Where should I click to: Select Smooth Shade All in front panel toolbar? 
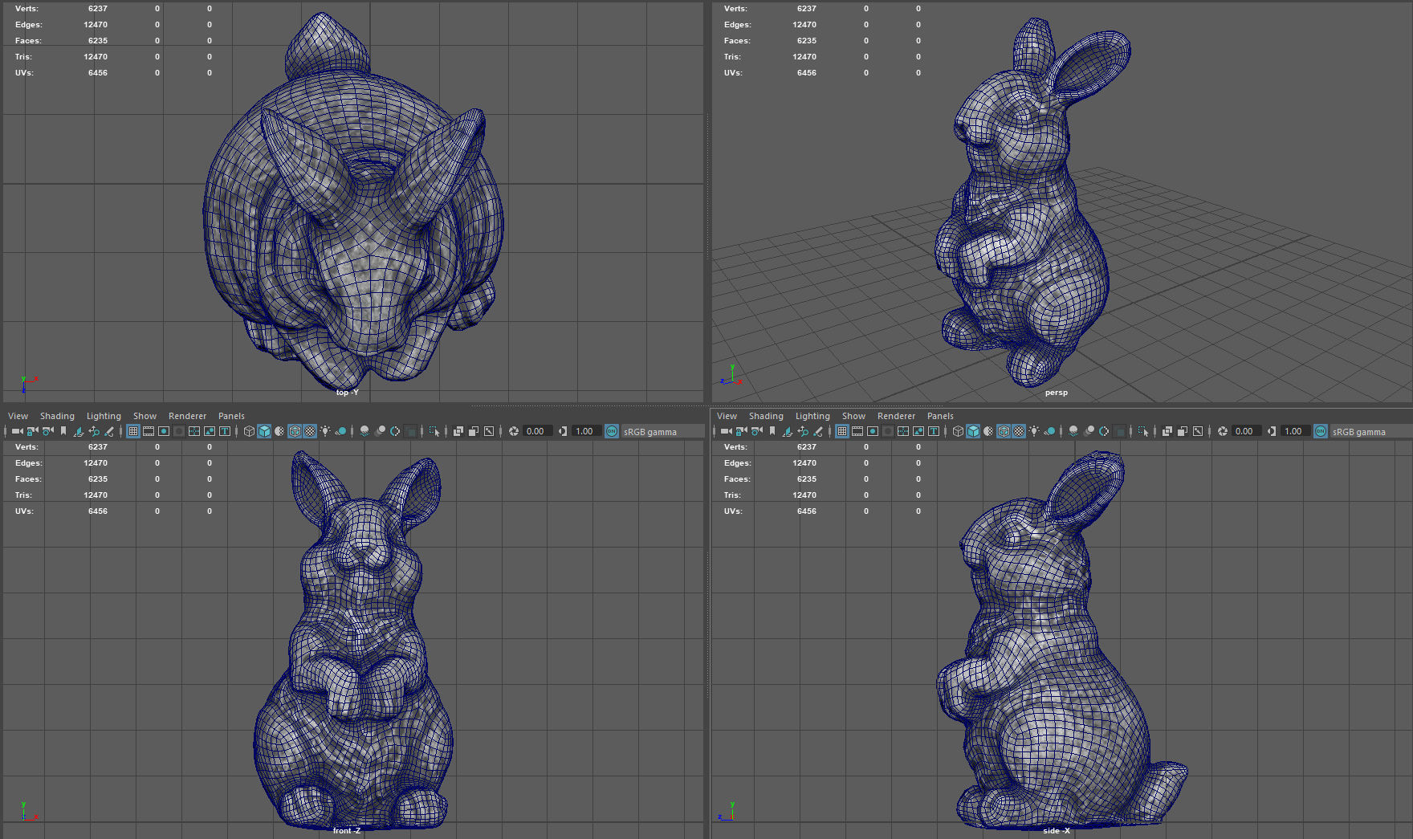click(264, 431)
